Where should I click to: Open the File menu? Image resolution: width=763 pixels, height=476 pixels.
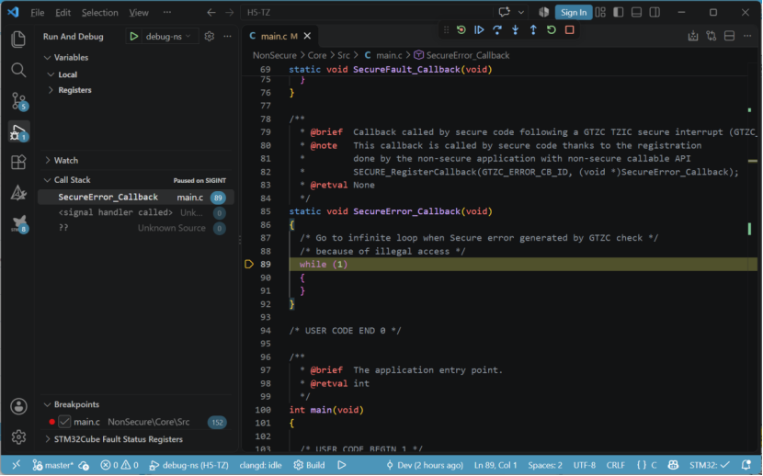[x=38, y=13]
